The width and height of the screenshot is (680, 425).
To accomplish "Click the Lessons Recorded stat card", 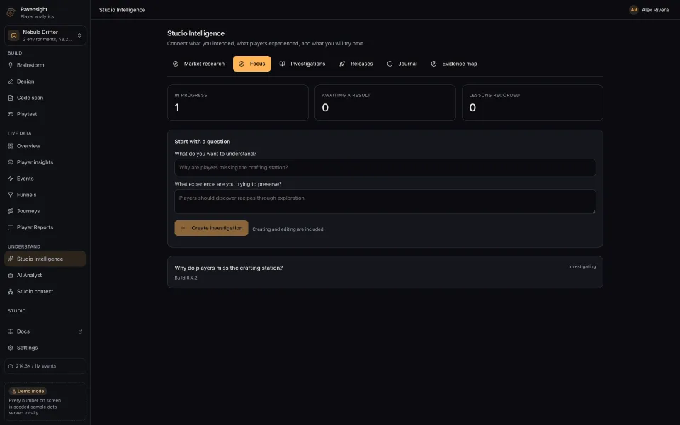I will [x=533, y=103].
